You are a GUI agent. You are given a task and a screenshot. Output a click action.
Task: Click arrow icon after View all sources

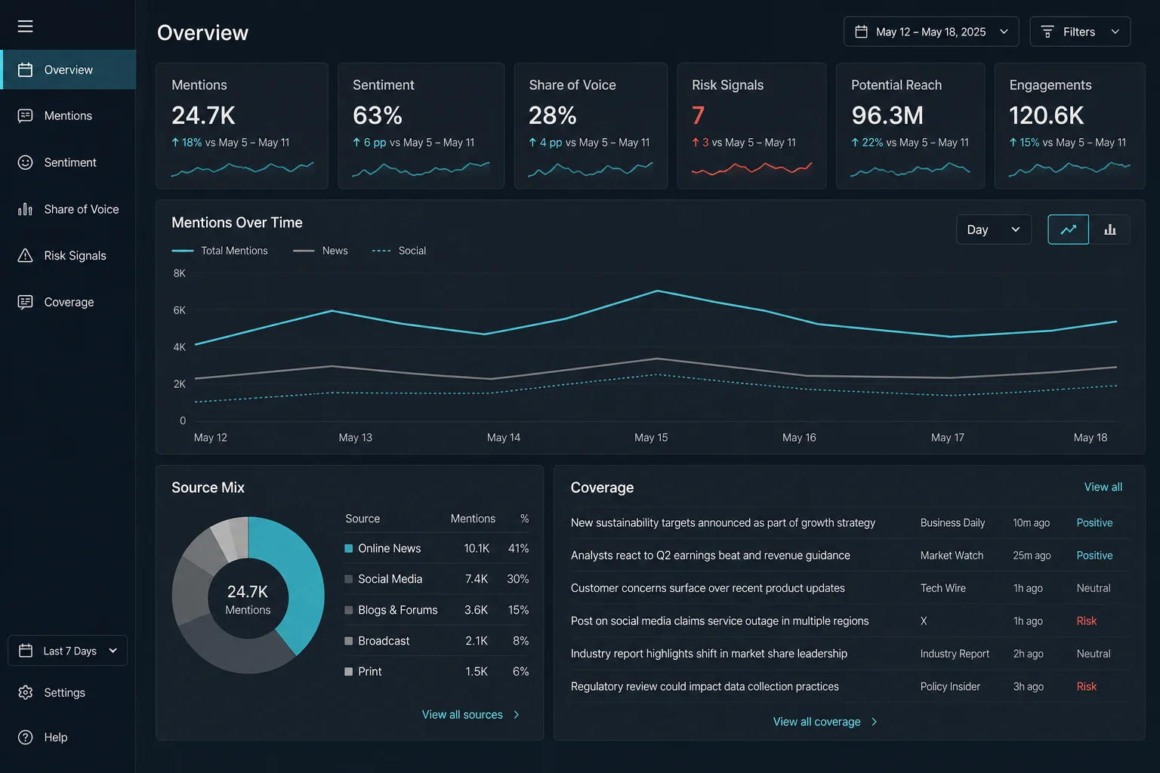tap(517, 715)
